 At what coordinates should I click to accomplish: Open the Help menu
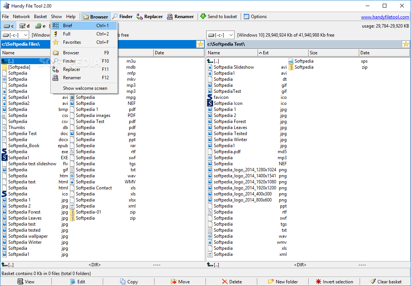(71, 17)
